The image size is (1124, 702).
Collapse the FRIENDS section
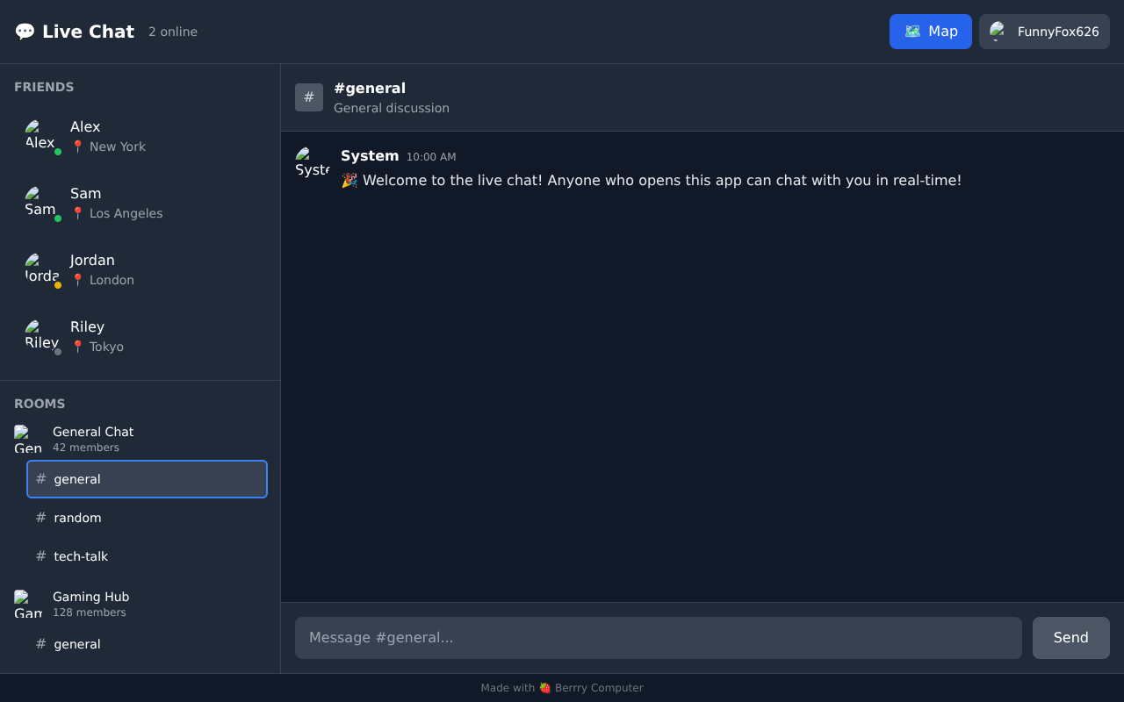tap(44, 87)
